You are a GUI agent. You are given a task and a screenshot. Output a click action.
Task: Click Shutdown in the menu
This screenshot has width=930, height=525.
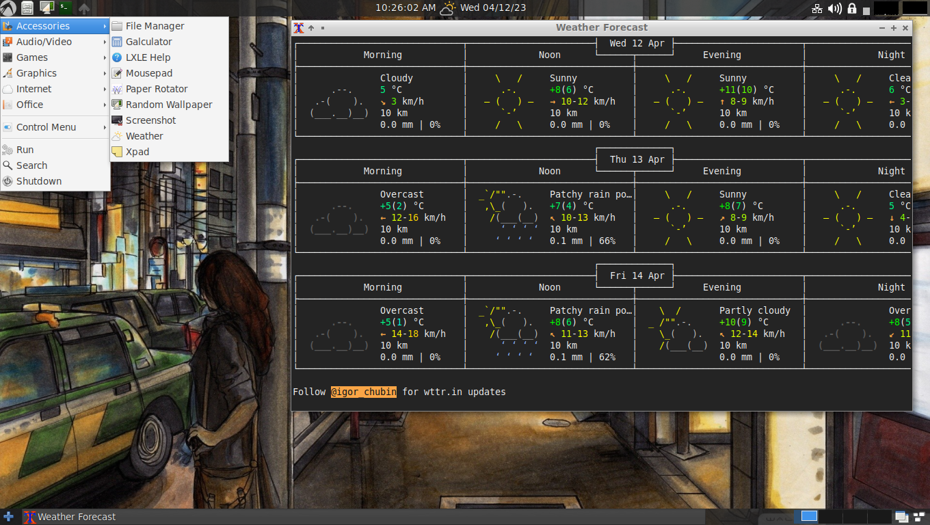pyautogui.click(x=39, y=180)
